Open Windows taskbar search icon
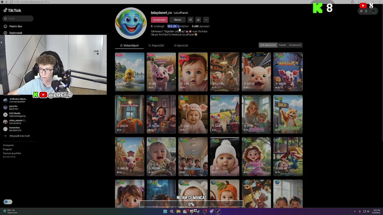The height and width of the screenshot is (215, 383). click(x=172, y=211)
